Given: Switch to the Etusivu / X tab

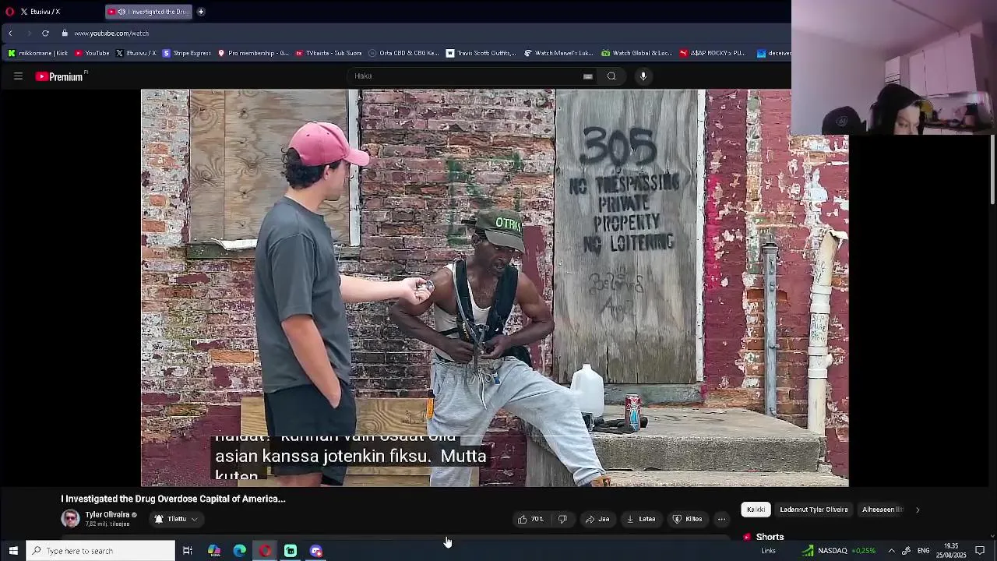Looking at the screenshot, I should coord(59,12).
